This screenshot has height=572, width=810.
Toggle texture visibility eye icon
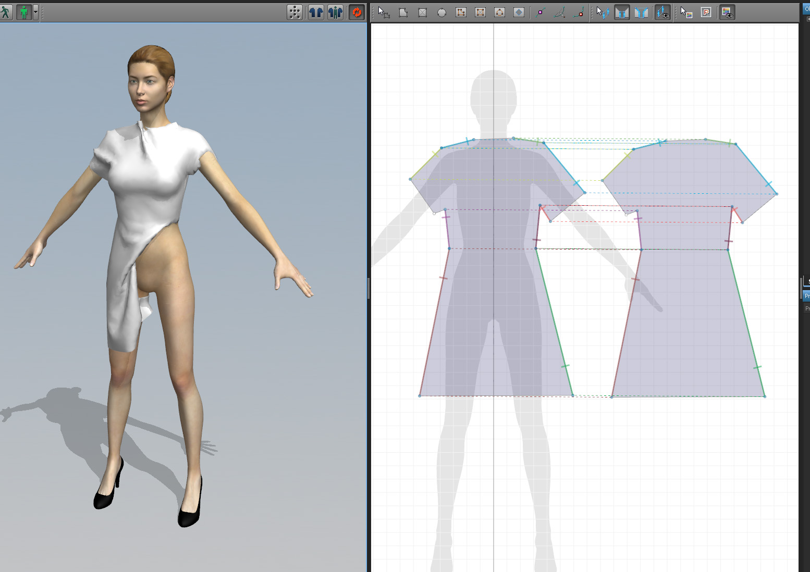(x=727, y=13)
